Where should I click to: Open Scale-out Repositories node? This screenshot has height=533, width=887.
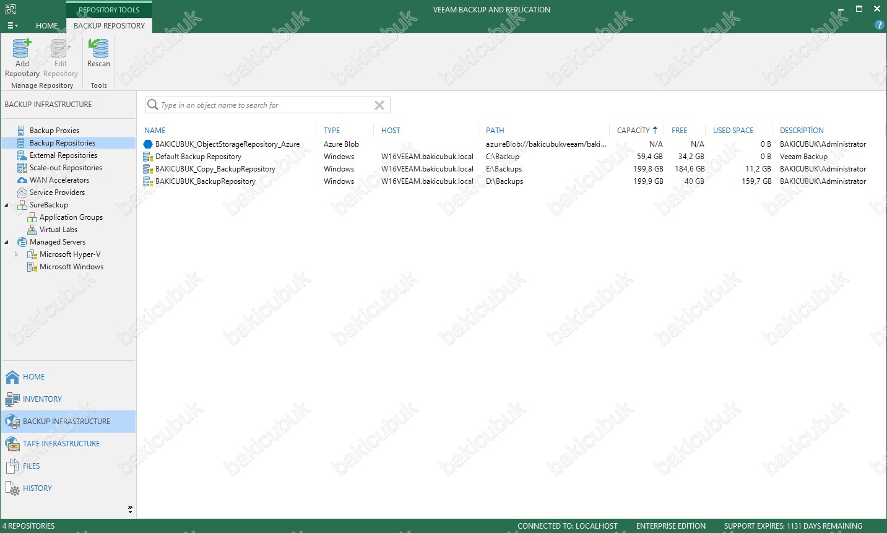pyautogui.click(x=66, y=168)
